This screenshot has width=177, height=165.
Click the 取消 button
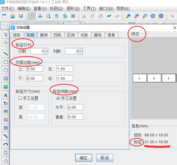click(x=105, y=158)
